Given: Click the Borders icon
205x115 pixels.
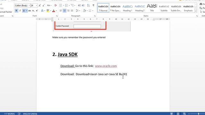Looking at the screenshot, I should [x=90, y=11].
